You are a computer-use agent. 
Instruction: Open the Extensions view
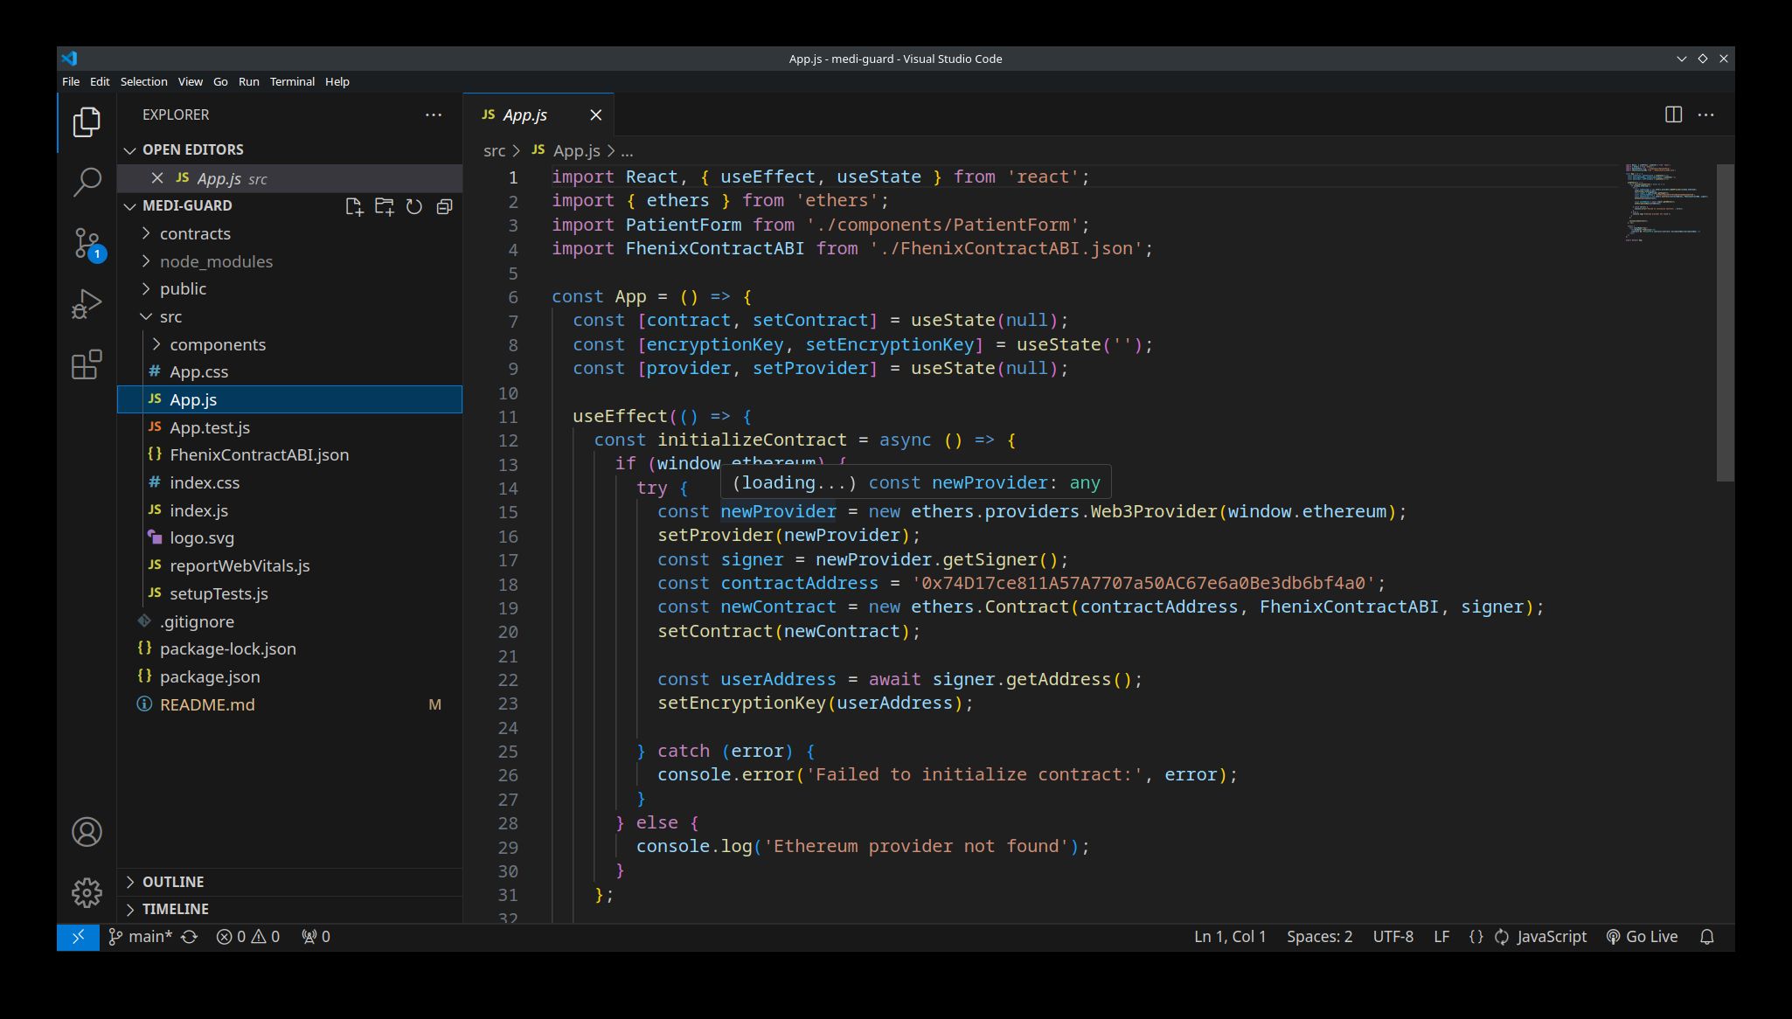[87, 364]
